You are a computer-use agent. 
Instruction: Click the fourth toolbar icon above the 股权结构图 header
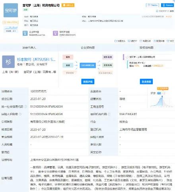154,41
